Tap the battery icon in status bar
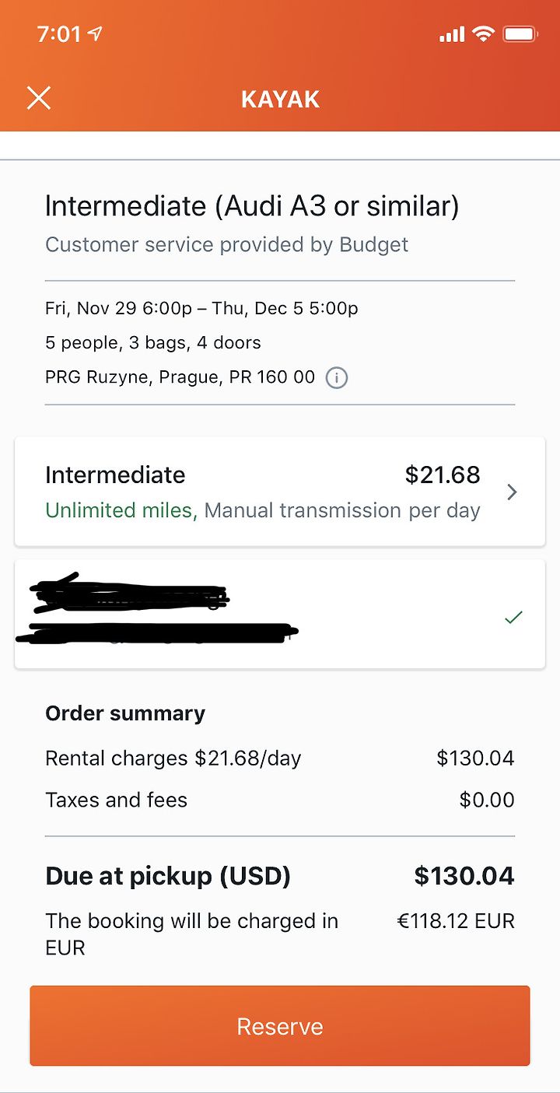The image size is (560, 1093). [520, 34]
